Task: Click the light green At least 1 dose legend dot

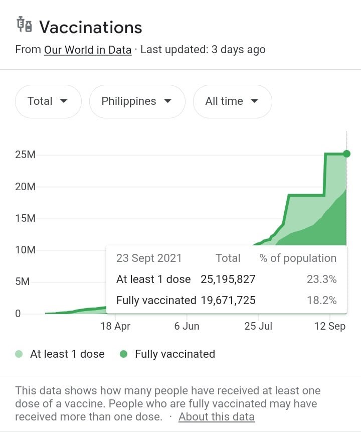Action: (x=19, y=354)
